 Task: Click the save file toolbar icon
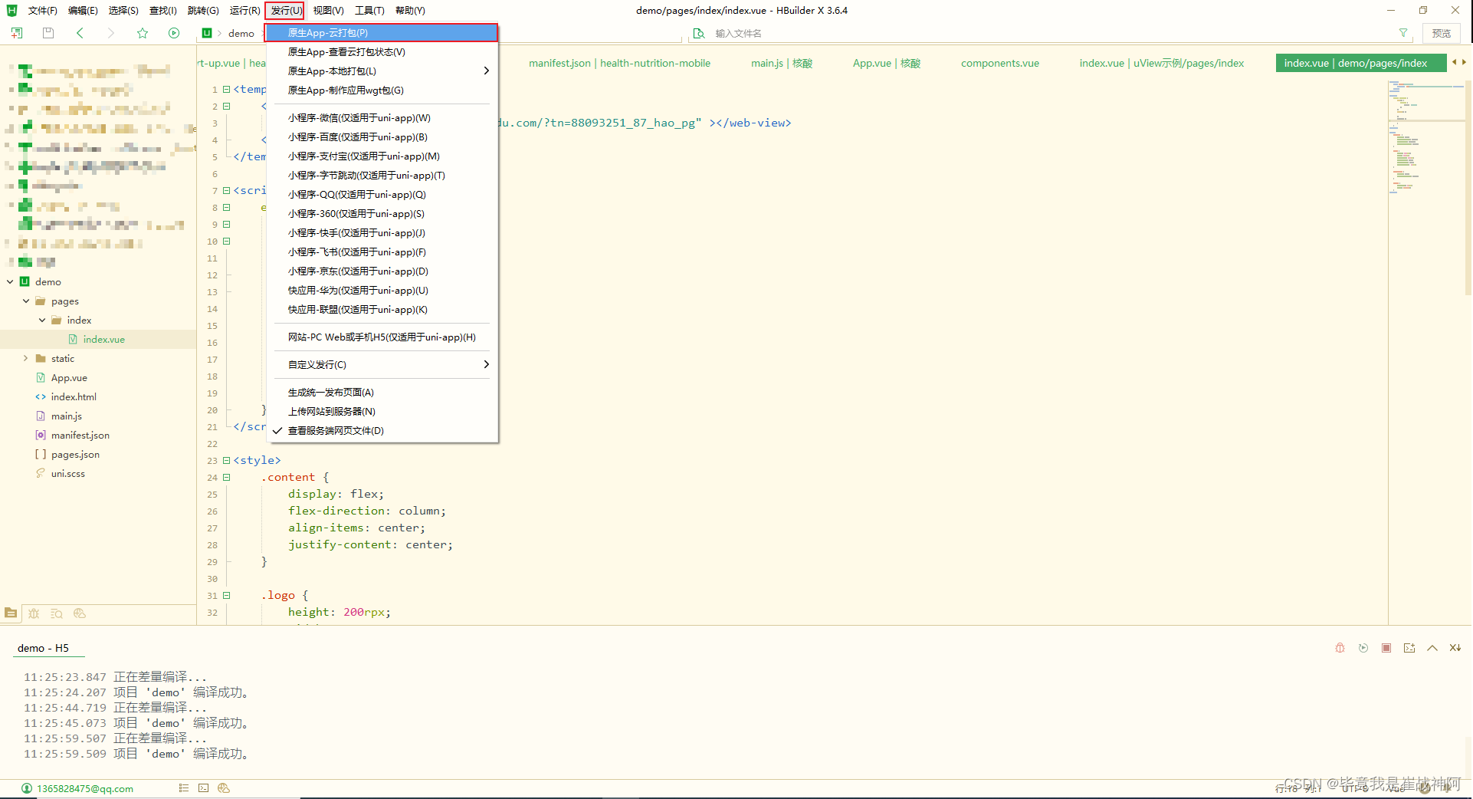coord(48,33)
